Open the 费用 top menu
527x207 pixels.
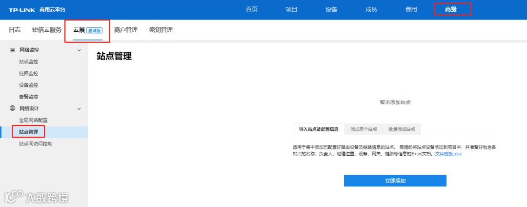(x=411, y=9)
